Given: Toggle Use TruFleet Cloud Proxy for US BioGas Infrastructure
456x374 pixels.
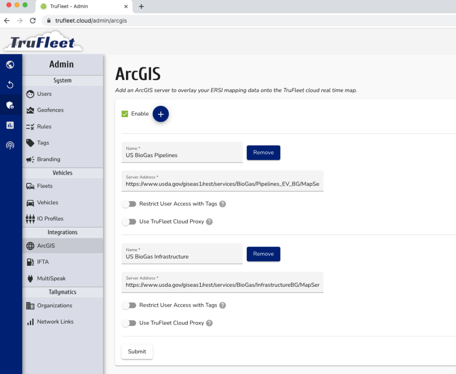Looking at the screenshot, I should pyautogui.click(x=129, y=323).
